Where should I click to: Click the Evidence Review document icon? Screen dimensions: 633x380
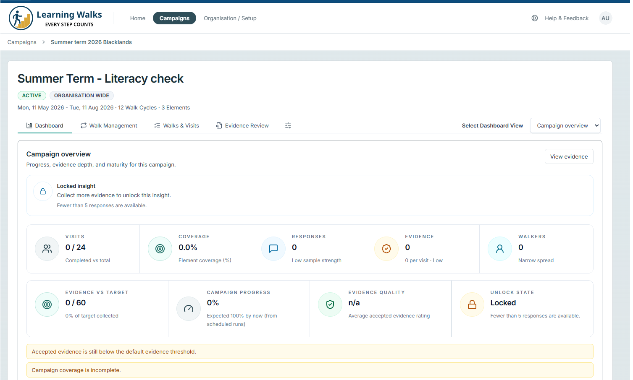219,125
